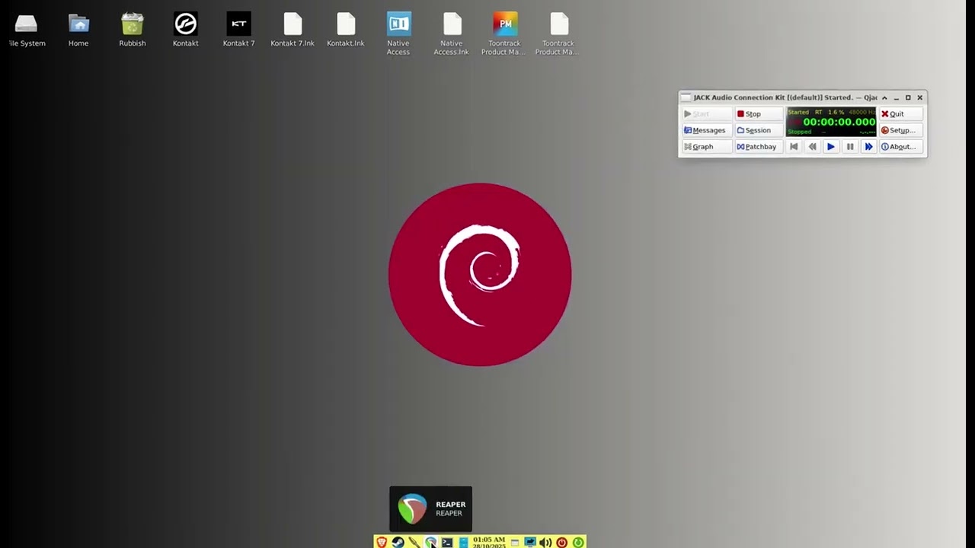
Task: Click the JACK transport backward button
Action: point(812,147)
